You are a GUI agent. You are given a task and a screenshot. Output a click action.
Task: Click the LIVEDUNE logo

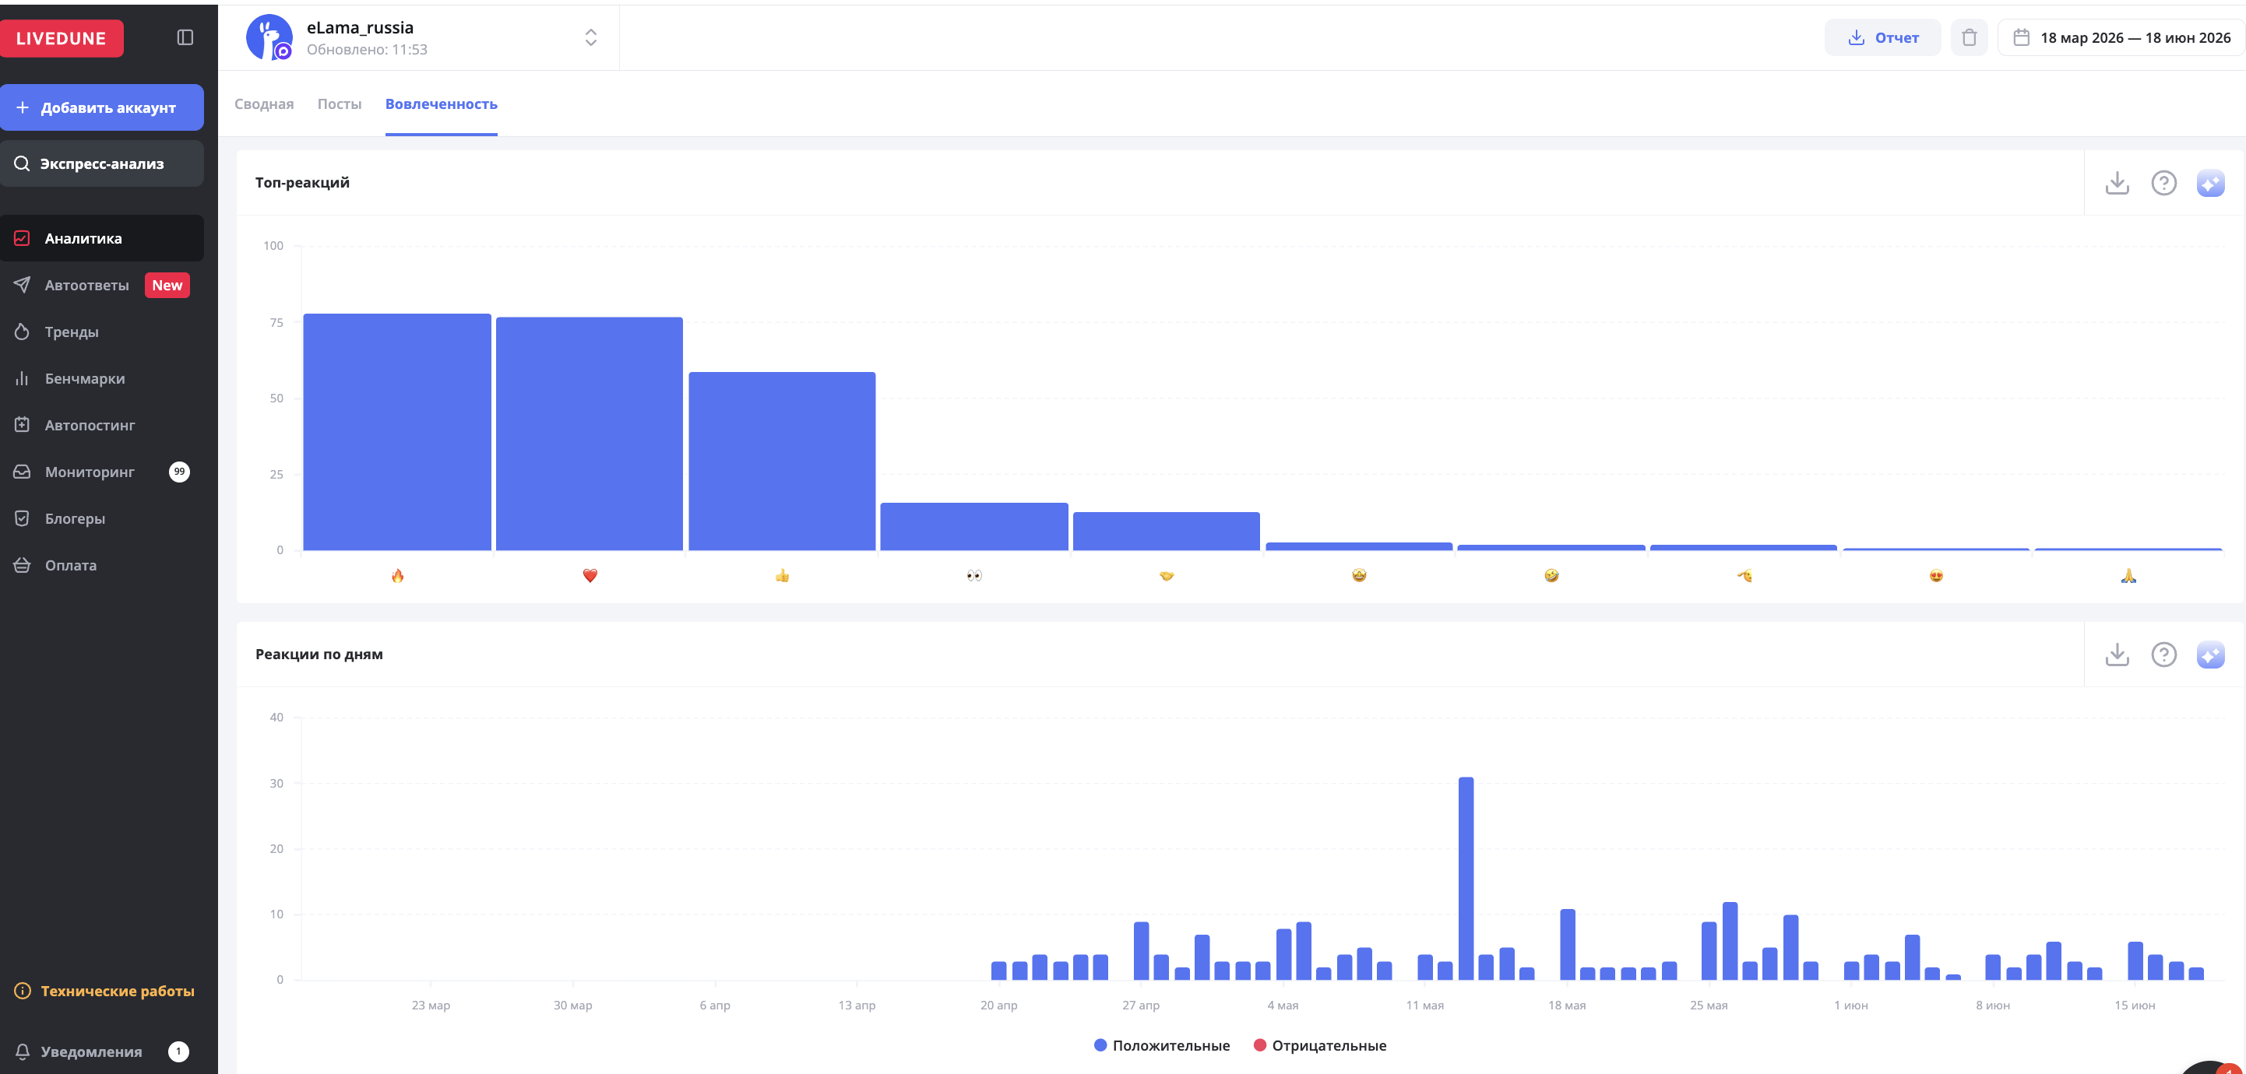click(61, 38)
